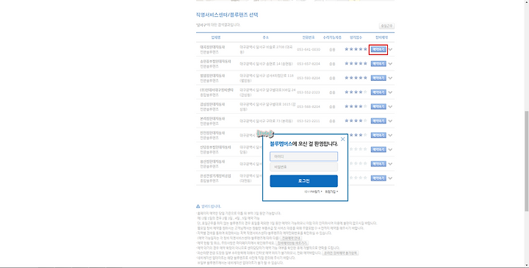Click phone number 053-641-0030
Image resolution: width=529 pixels, height=268 pixels.
[309, 49]
